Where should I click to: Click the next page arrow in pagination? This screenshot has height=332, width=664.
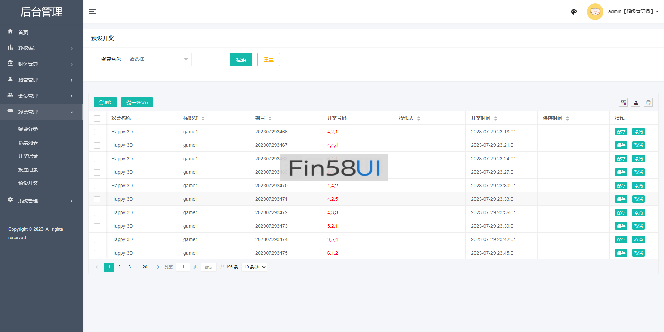(x=158, y=267)
